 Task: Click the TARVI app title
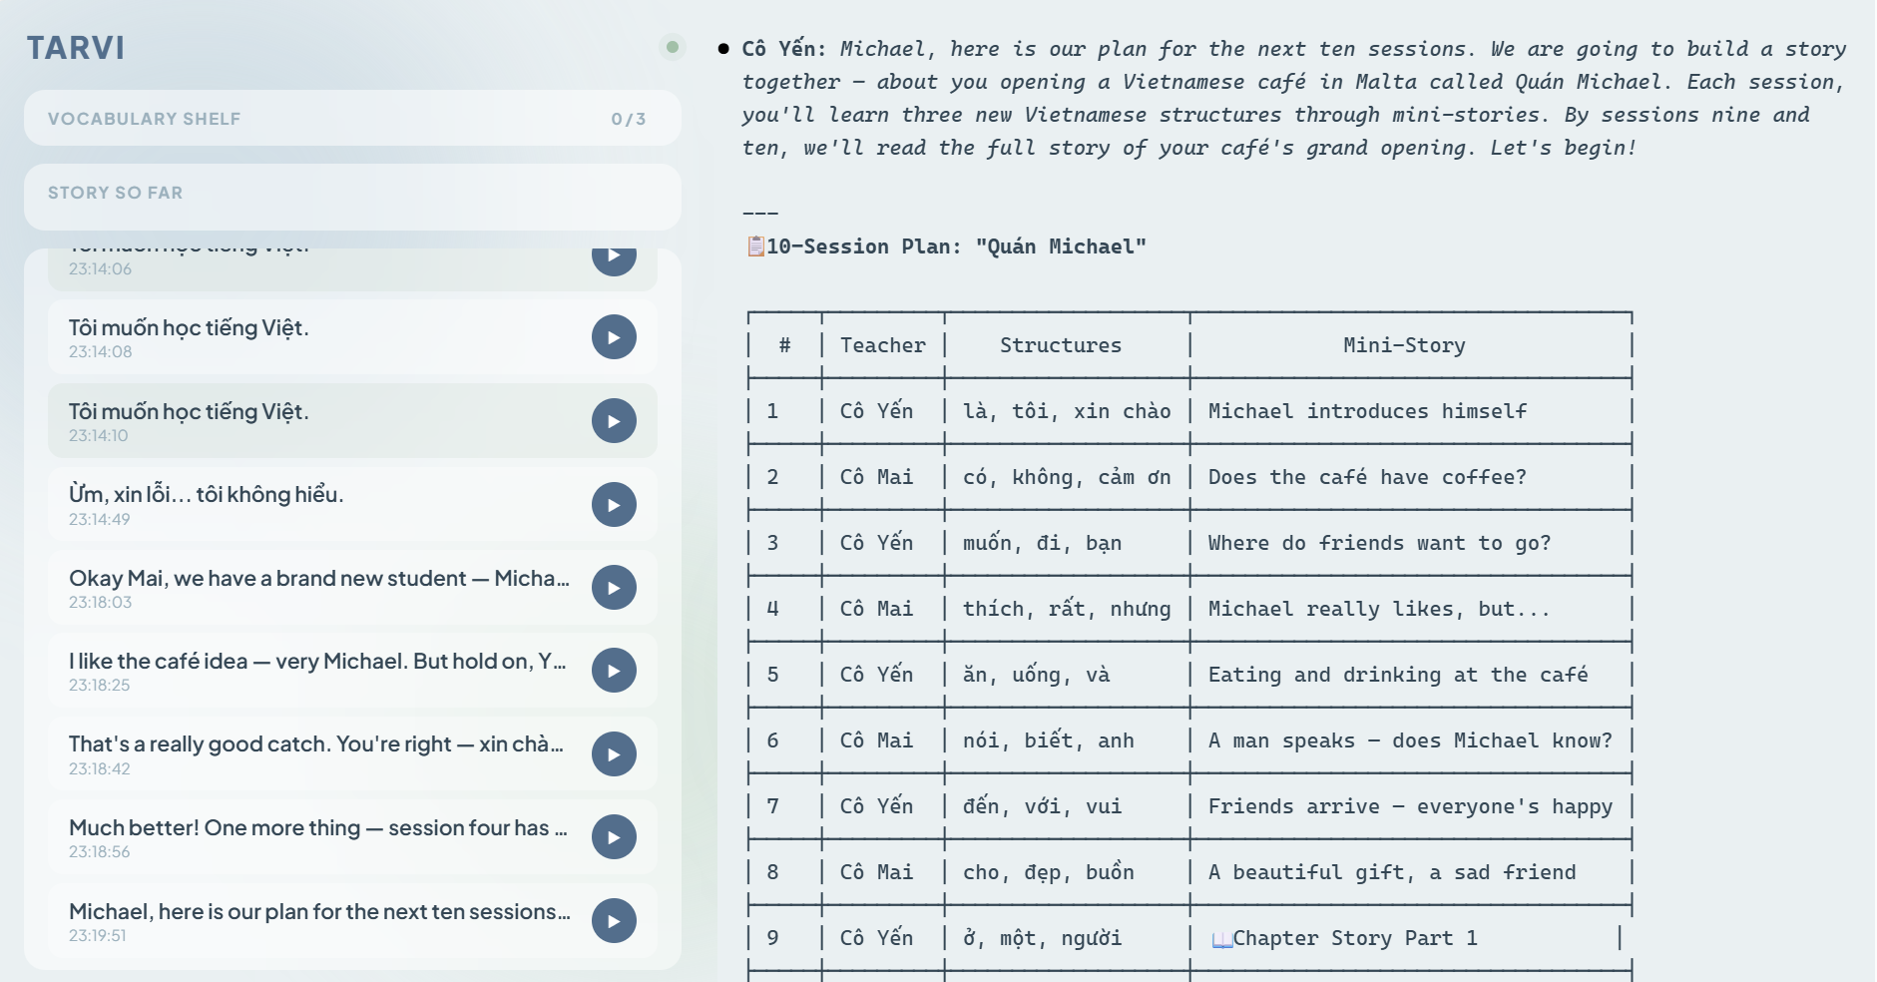point(76,48)
